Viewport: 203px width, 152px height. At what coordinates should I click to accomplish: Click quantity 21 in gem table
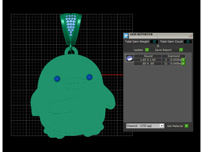[166, 64]
